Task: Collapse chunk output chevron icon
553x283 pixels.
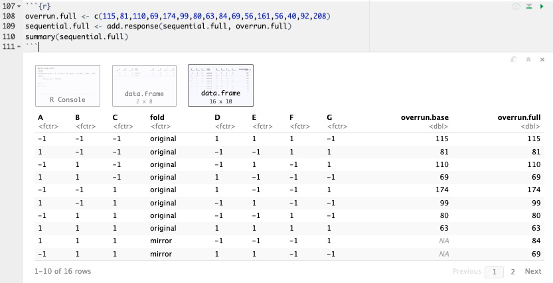Action: pos(528,60)
